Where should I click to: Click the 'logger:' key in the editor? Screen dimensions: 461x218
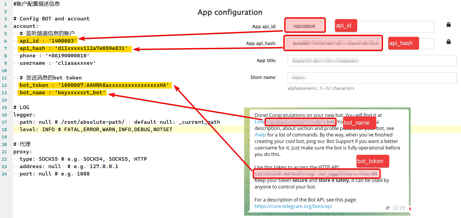coord(24,115)
